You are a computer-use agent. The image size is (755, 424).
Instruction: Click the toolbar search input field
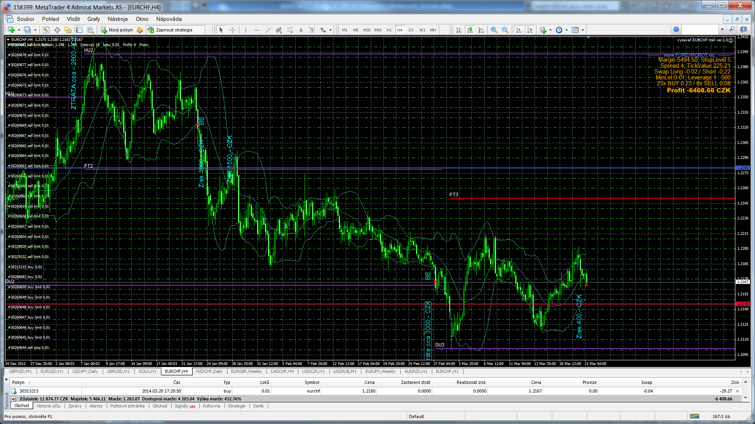click(700, 29)
